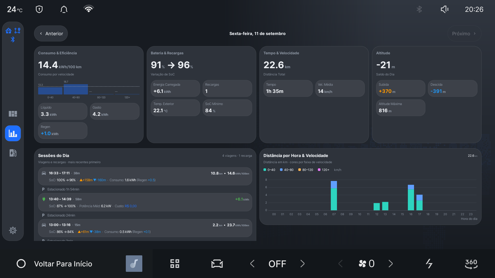Click the 40-80 consumption bar

tap(76, 89)
